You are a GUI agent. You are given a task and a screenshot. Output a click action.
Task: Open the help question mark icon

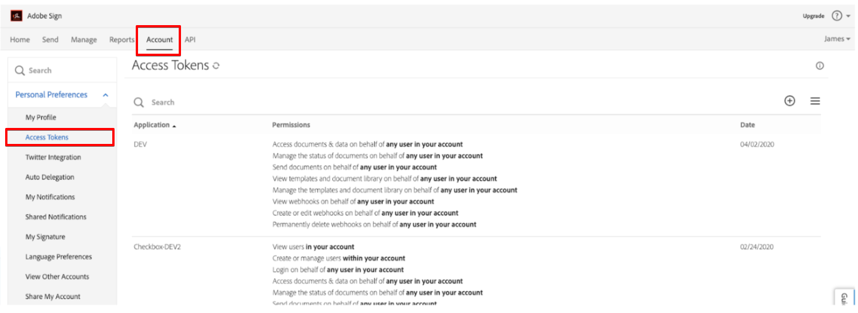click(837, 16)
